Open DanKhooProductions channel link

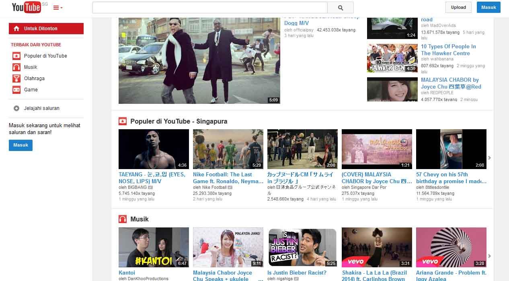148,279
